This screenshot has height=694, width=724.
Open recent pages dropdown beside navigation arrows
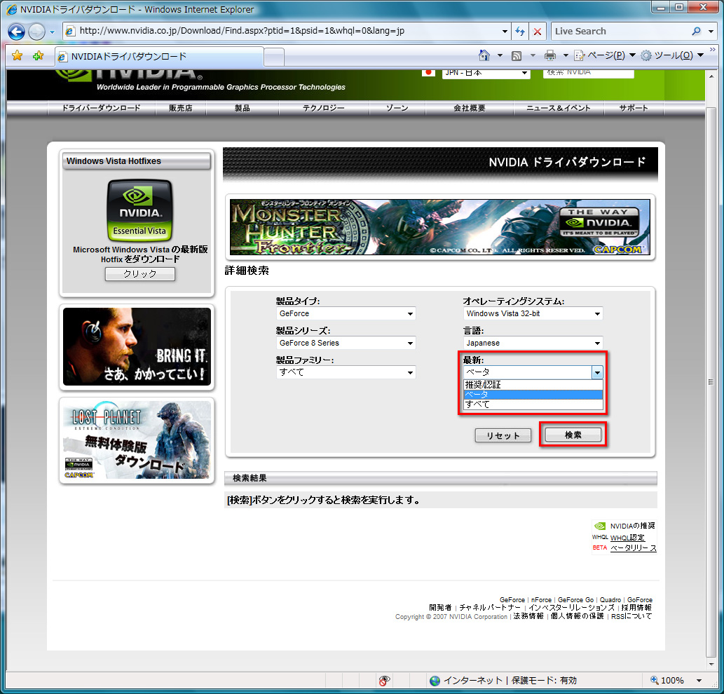point(52,32)
